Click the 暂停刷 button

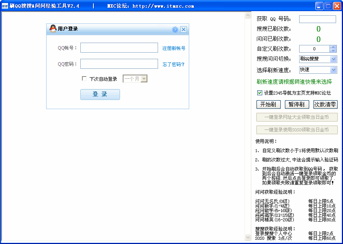point(296,105)
